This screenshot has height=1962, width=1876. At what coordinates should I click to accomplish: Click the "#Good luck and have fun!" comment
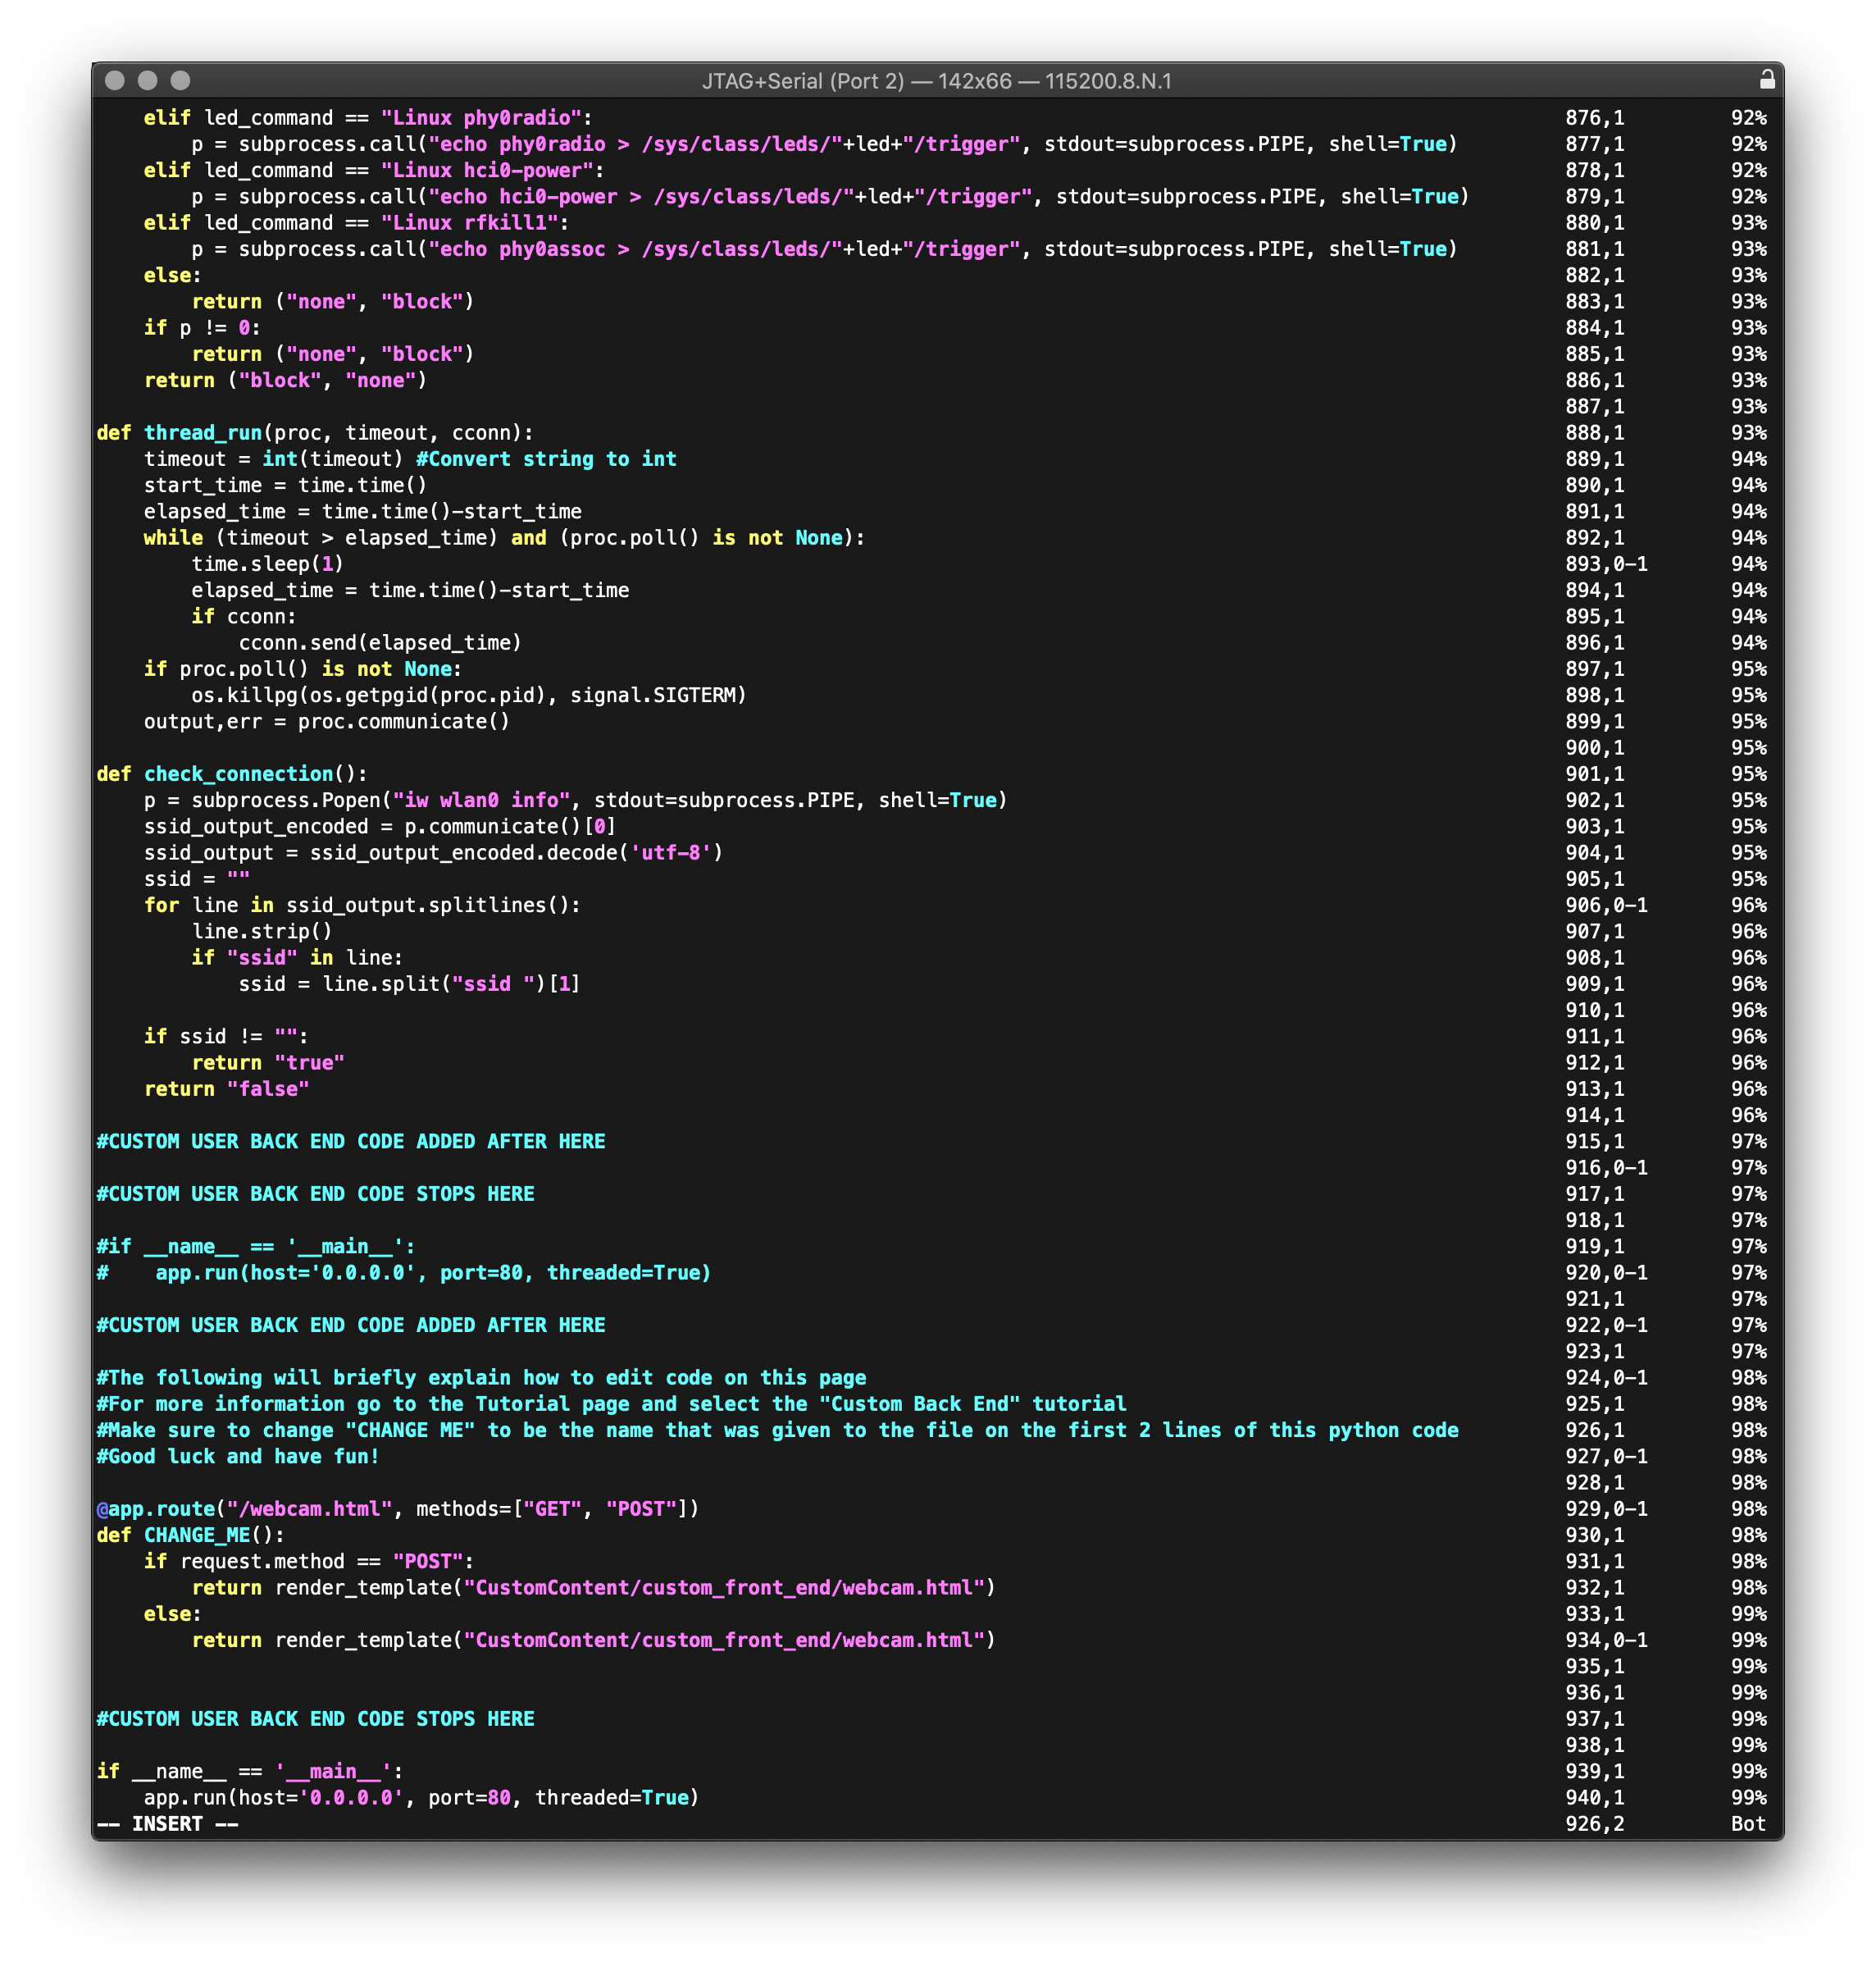[238, 1457]
